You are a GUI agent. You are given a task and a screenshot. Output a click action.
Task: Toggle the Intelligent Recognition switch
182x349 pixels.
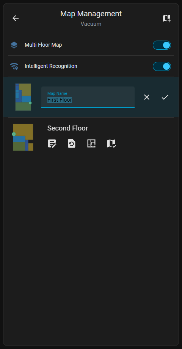[x=162, y=66]
